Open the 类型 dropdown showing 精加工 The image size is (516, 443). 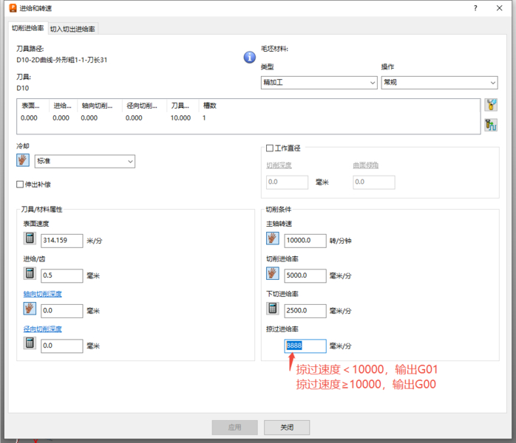coord(318,83)
